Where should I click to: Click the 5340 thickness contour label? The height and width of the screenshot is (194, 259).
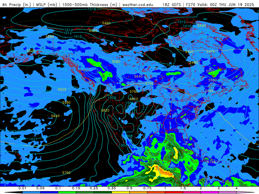(201, 26)
